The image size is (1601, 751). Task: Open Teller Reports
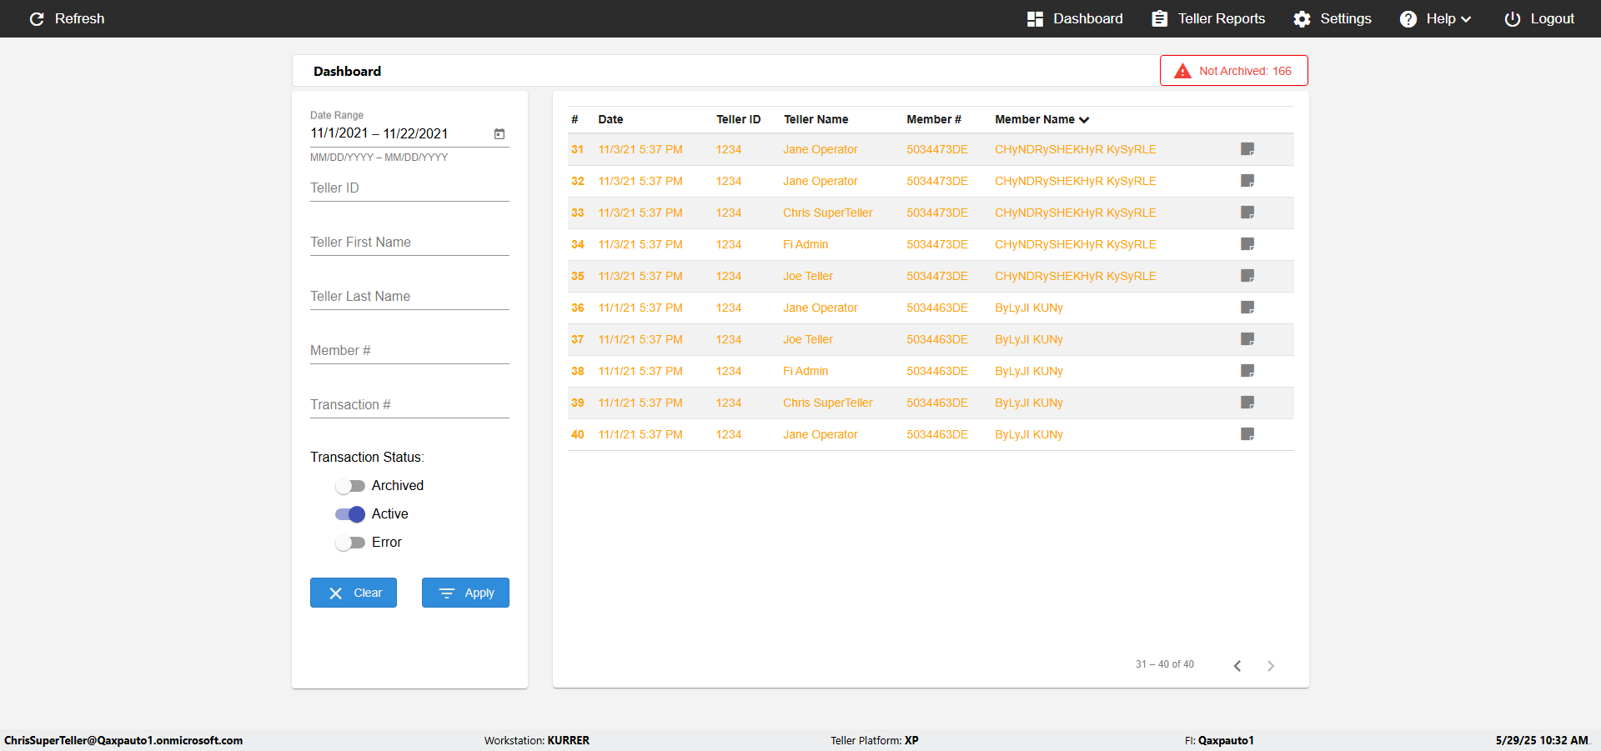coord(1208,18)
